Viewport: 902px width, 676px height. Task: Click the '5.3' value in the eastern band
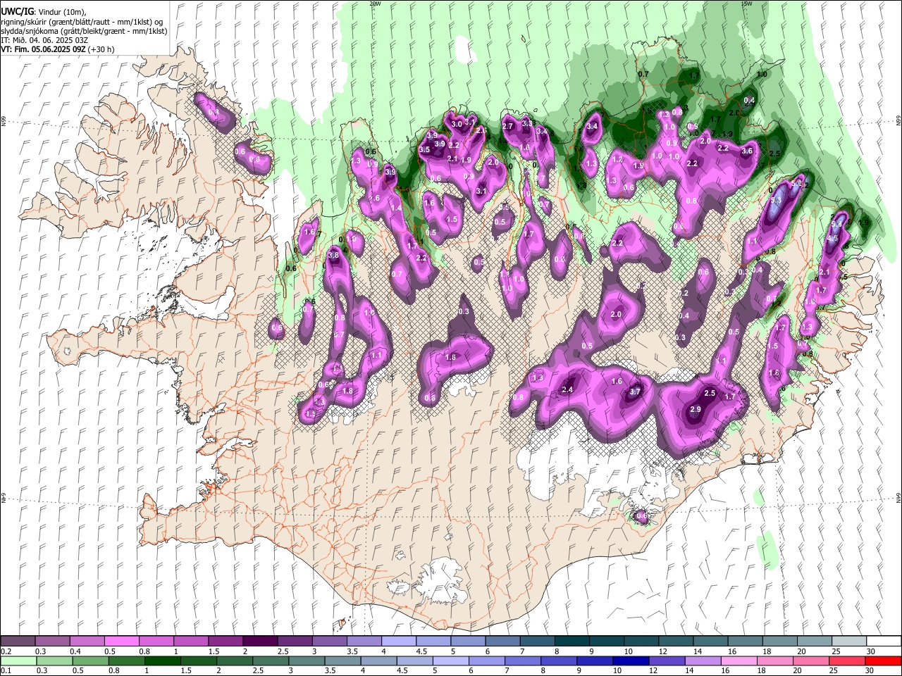[777, 201]
